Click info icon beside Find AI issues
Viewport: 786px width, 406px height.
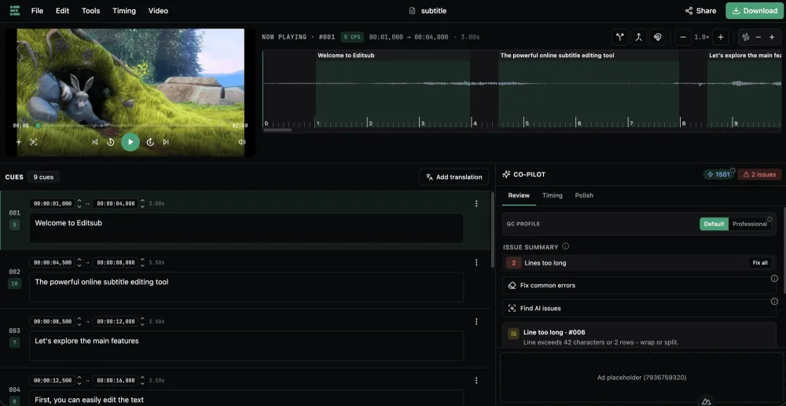774,302
